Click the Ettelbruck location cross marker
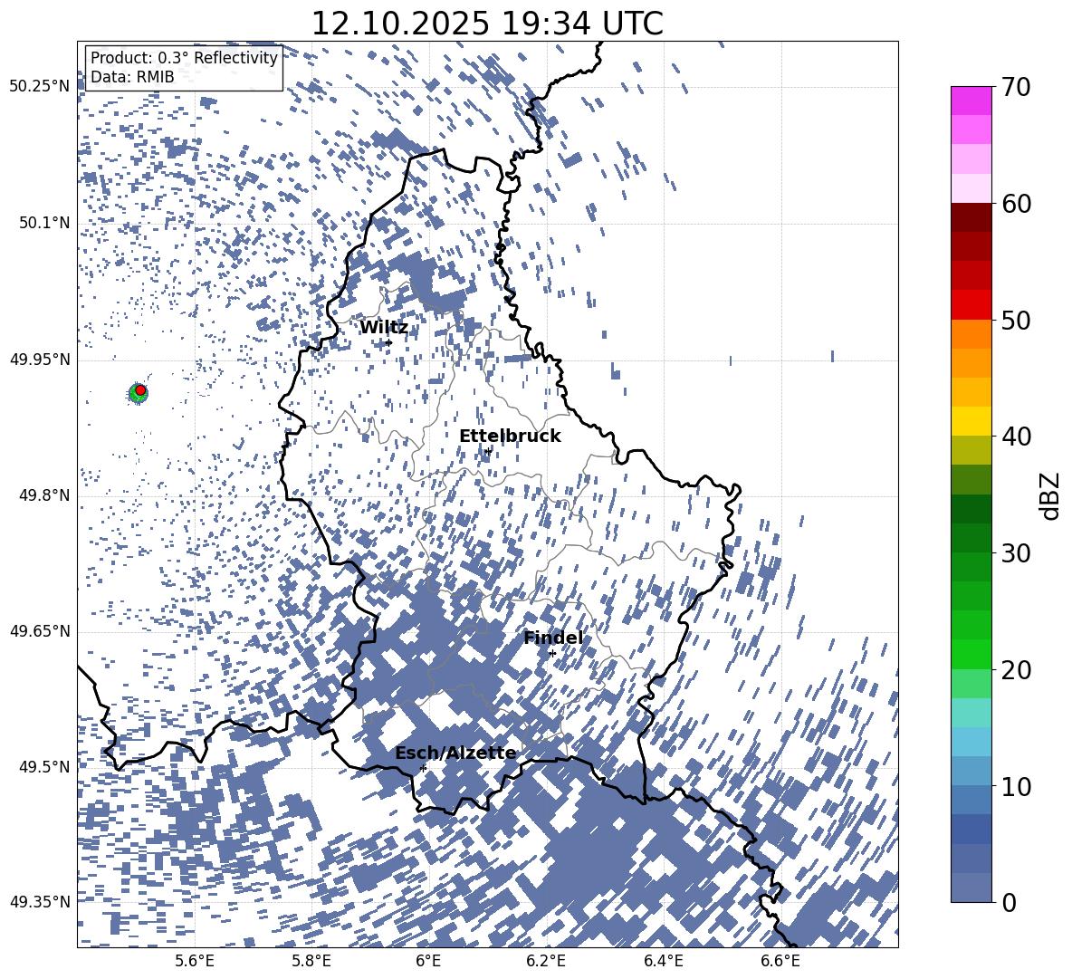The image size is (1072, 979). pyautogui.click(x=487, y=451)
